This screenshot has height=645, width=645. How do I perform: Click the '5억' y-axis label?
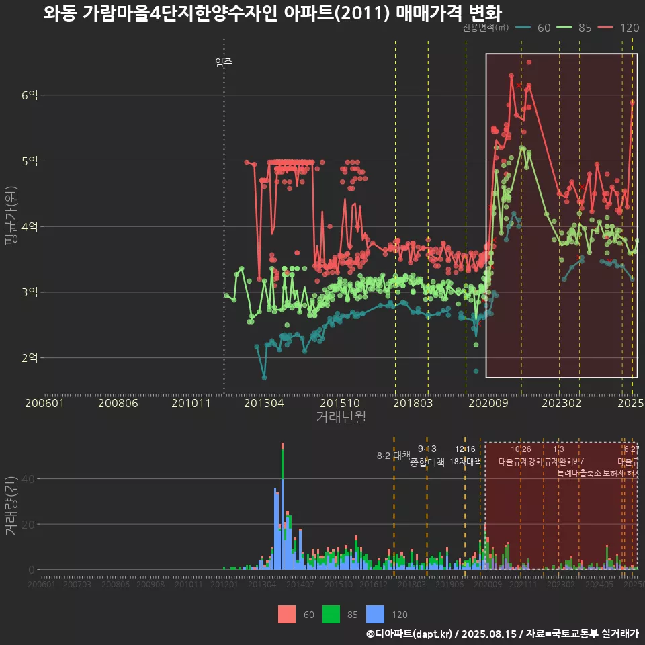[30, 161]
